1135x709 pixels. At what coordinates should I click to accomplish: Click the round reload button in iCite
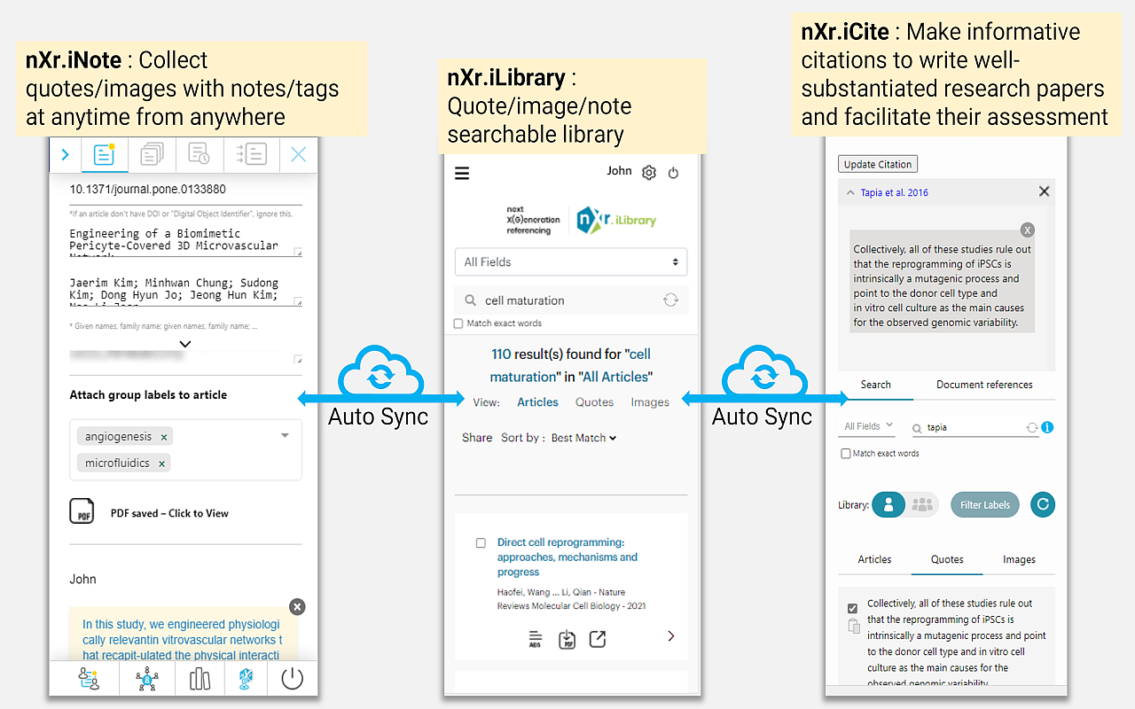1043,504
